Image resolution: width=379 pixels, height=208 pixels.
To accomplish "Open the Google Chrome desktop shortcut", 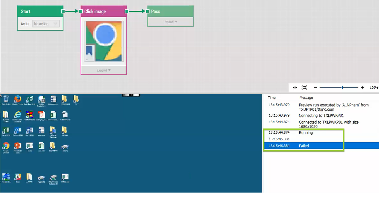I will tap(6, 148).
